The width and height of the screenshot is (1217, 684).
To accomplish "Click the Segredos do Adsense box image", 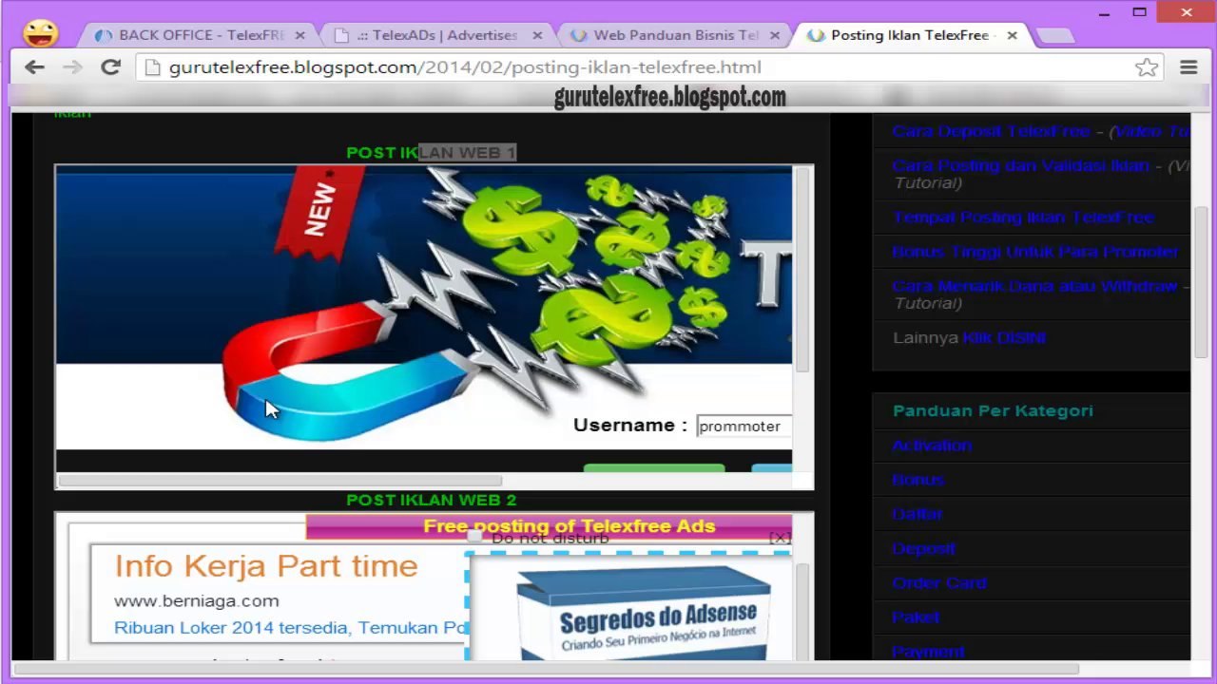I will coord(643,613).
